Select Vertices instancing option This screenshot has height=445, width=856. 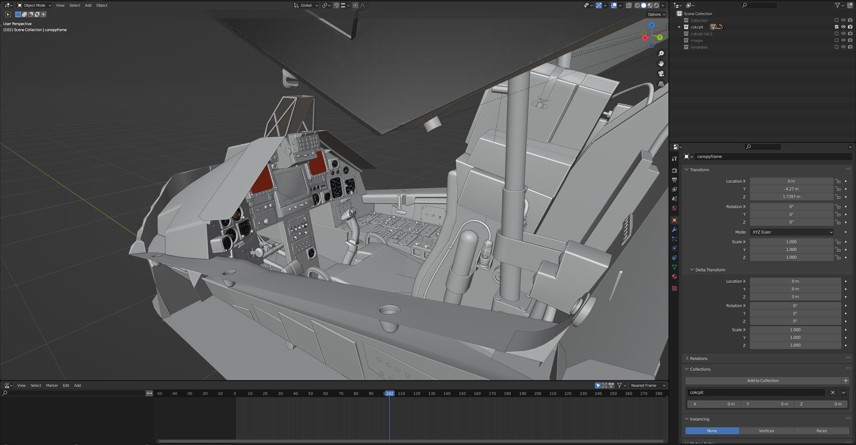click(766, 431)
